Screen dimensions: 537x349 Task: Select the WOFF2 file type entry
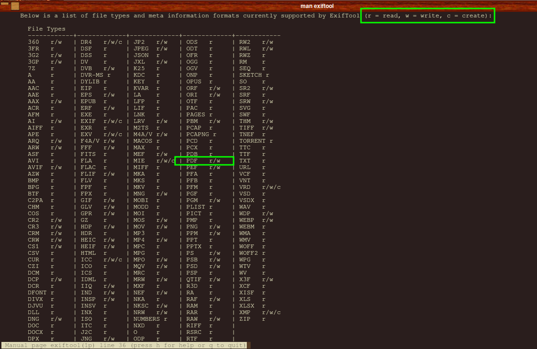point(252,253)
